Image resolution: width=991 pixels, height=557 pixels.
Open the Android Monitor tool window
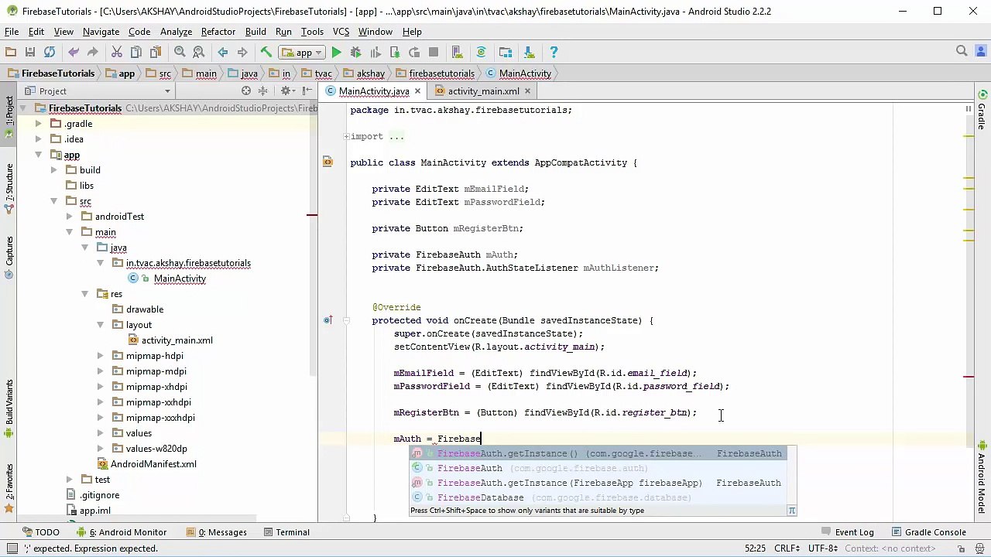coord(121,532)
